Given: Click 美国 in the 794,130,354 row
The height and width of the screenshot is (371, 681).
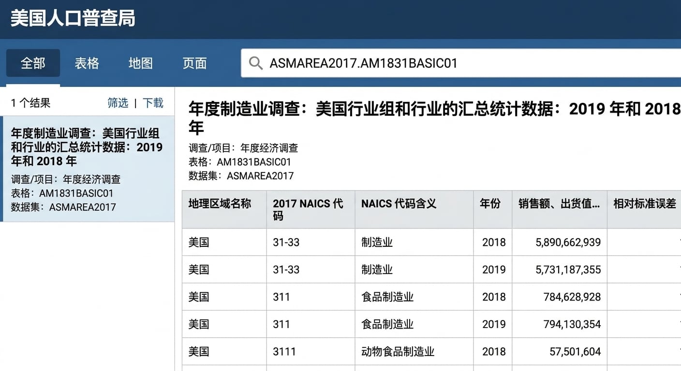Looking at the screenshot, I should 199,324.
